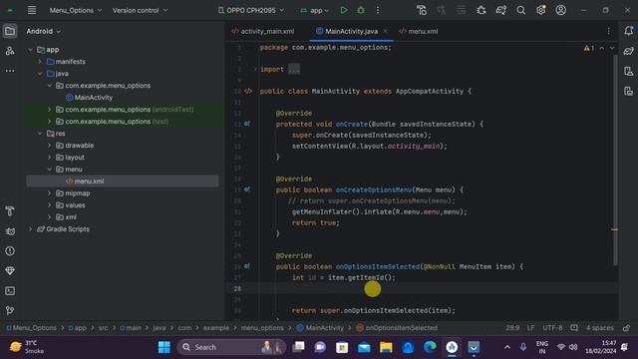Open editor tabs more options menu
The width and height of the screenshot is (638, 359).
tap(609, 31)
